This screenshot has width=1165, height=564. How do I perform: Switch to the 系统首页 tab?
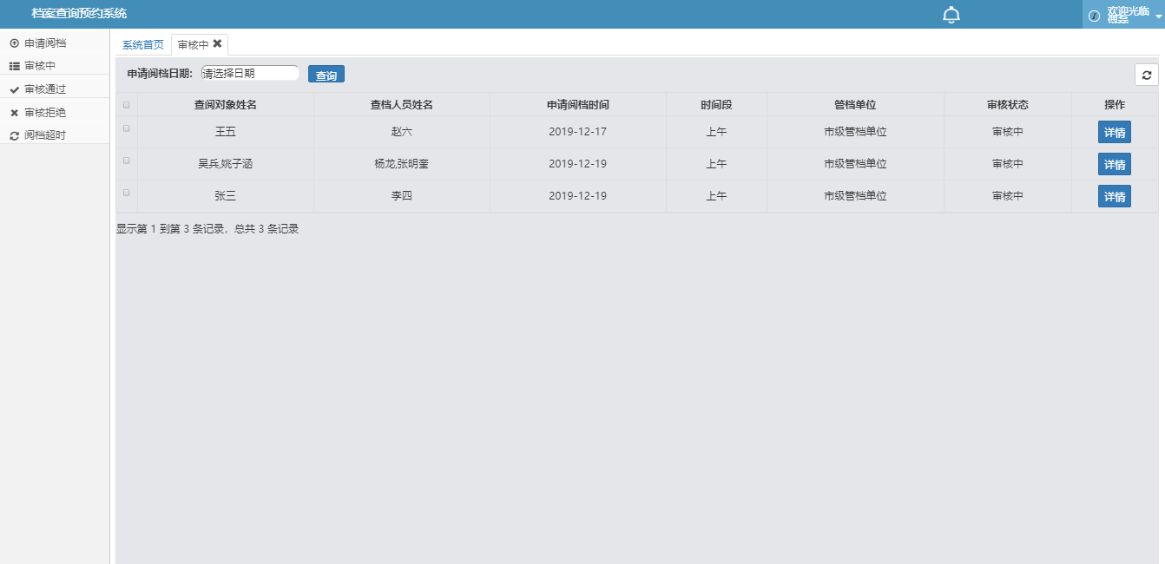(x=142, y=44)
